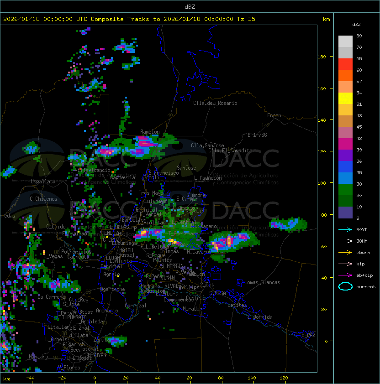
Task: Click the 'Capdevila' map label
Action: (x=122, y=177)
